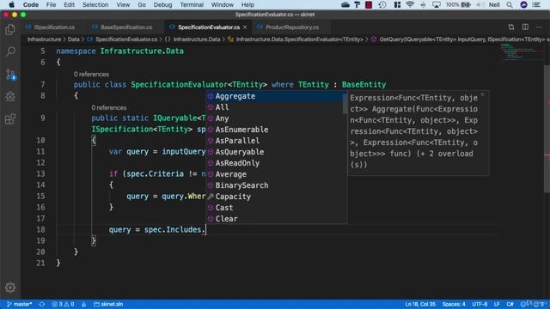Click the suggestion list scrollbar

(345, 103)
